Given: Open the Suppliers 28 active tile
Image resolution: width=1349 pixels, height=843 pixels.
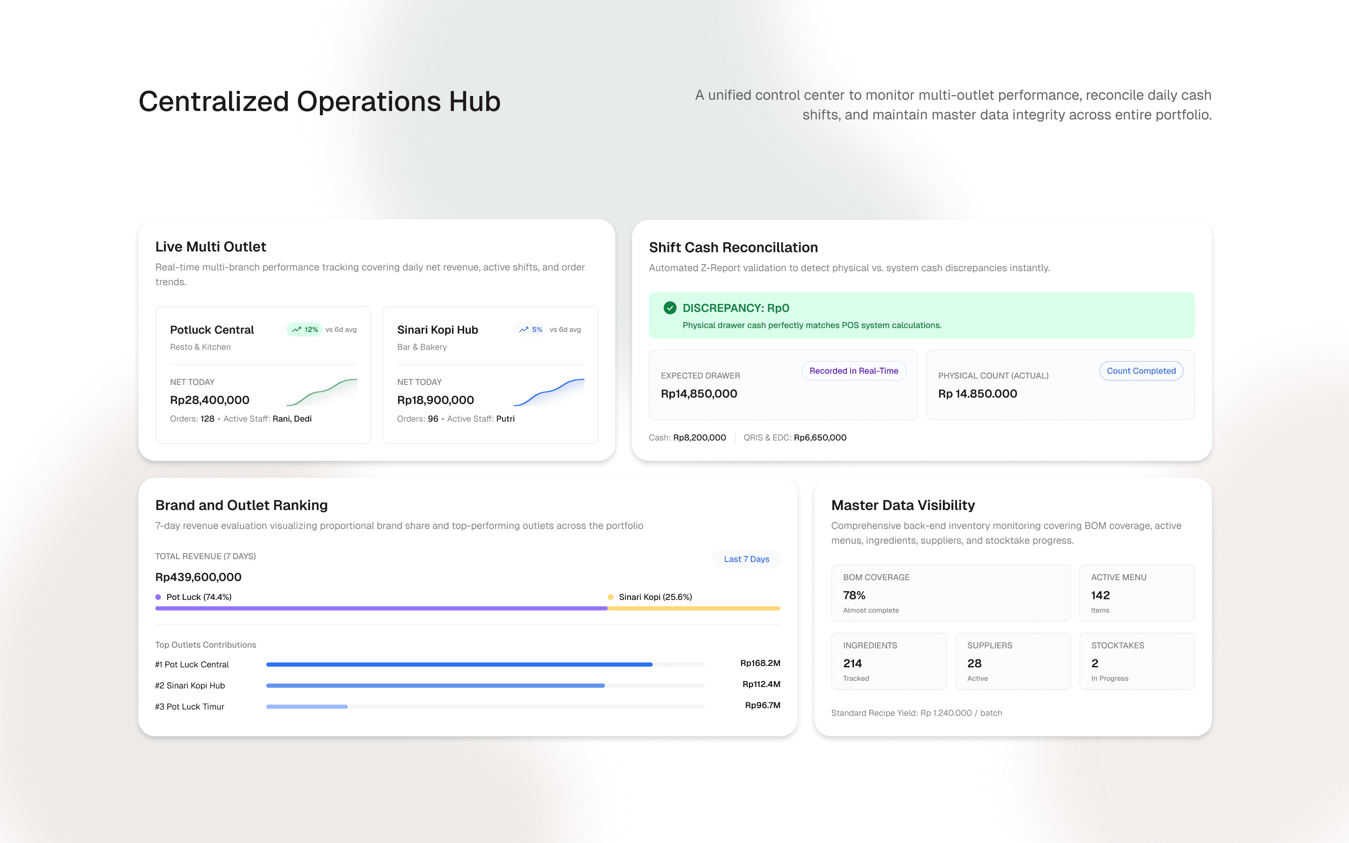Looking at the screenshot, I should click(1013, 661).
